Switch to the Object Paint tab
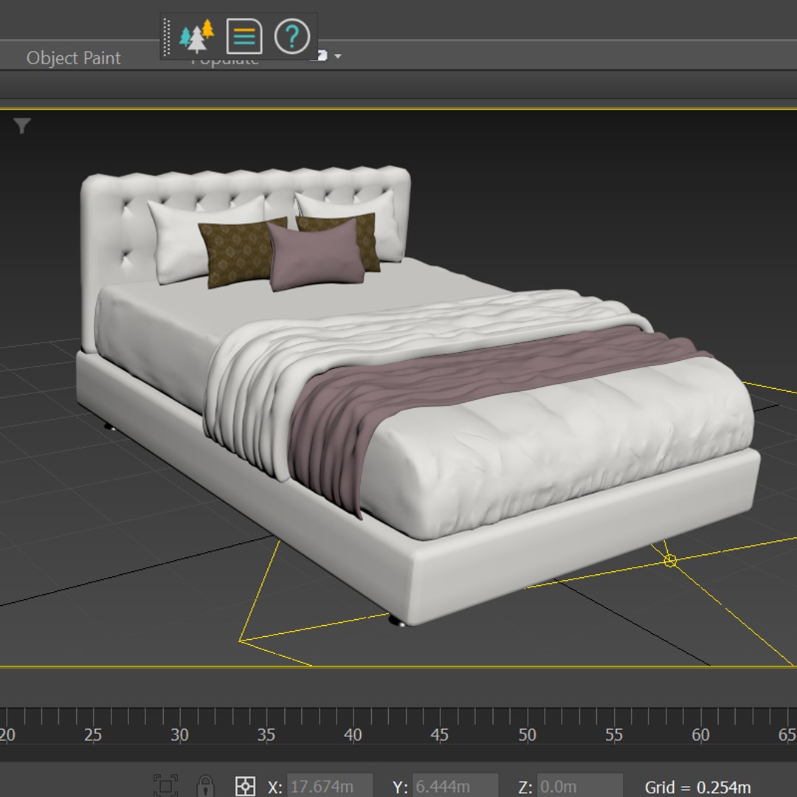Viewport: 797px width, 797px height. (73, 58)
